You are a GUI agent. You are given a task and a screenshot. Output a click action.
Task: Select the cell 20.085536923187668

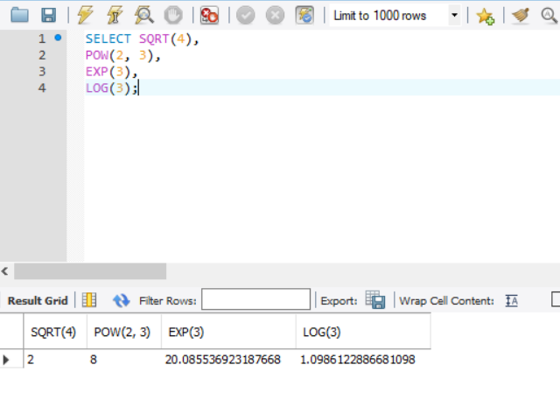click(228, 359)
